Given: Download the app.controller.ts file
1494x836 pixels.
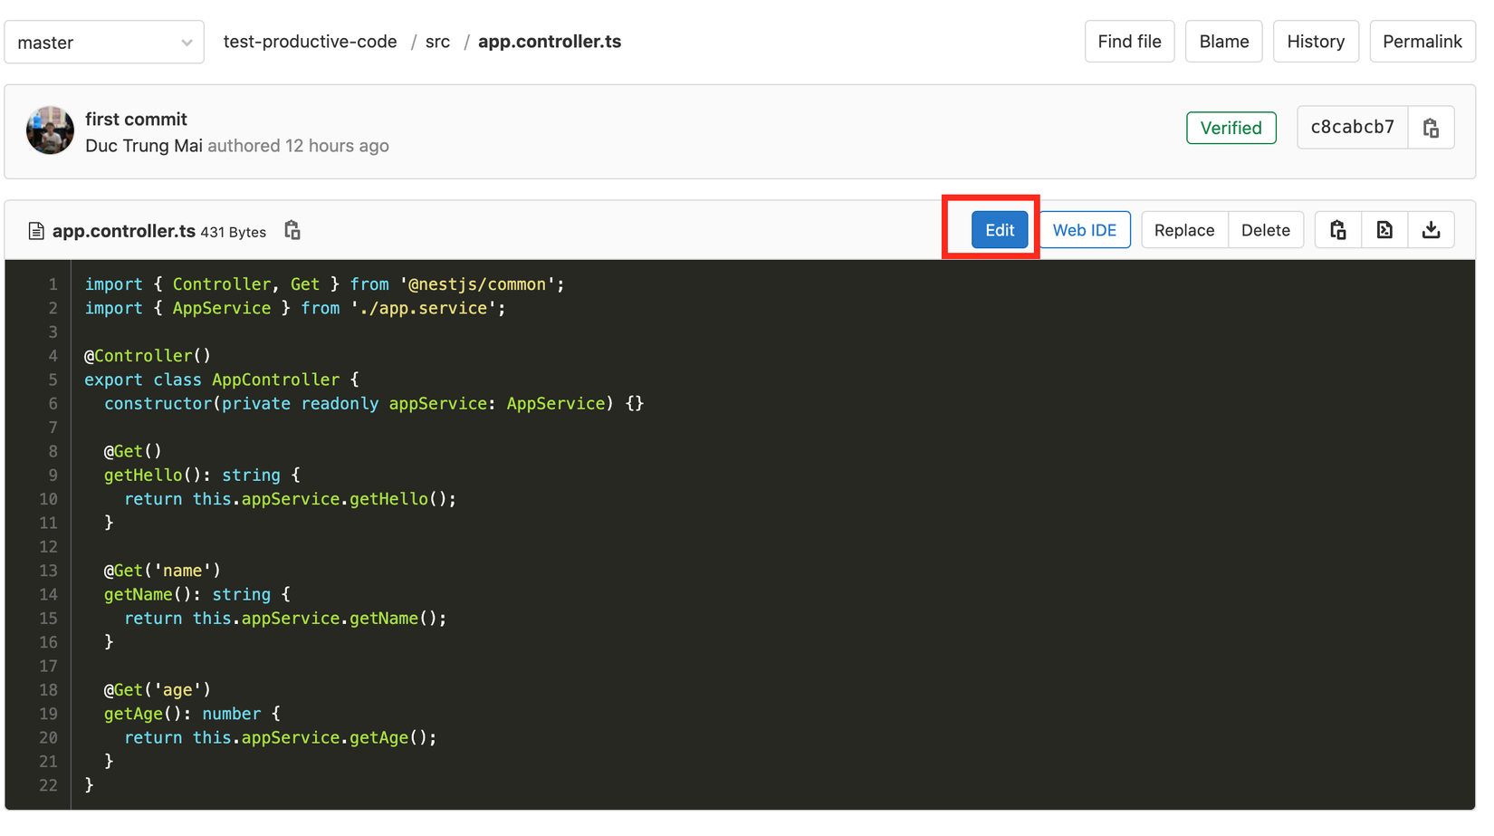Looking at the screenshot, I should (x=1431, y=230).
